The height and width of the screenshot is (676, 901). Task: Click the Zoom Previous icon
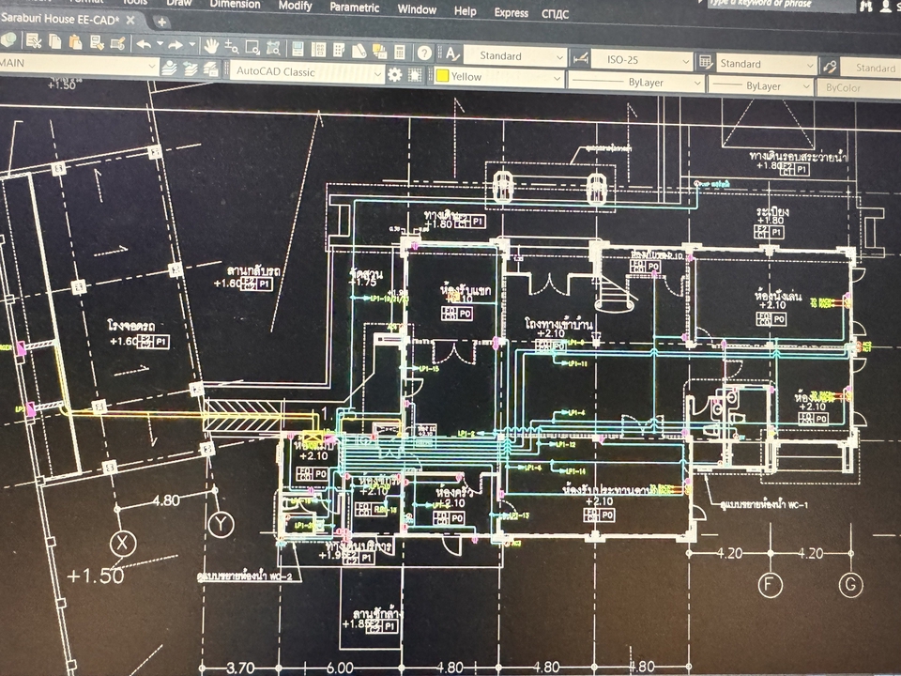[x=273, y=48]
